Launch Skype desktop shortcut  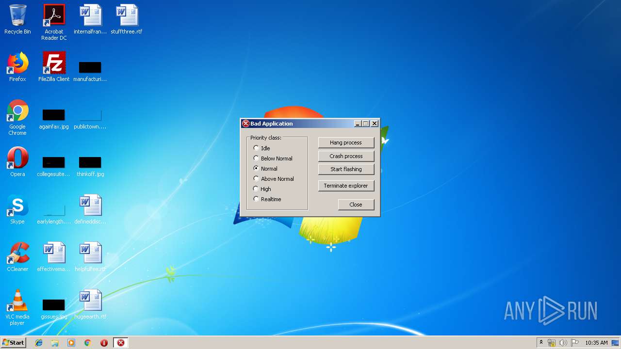tap(17, 209)
